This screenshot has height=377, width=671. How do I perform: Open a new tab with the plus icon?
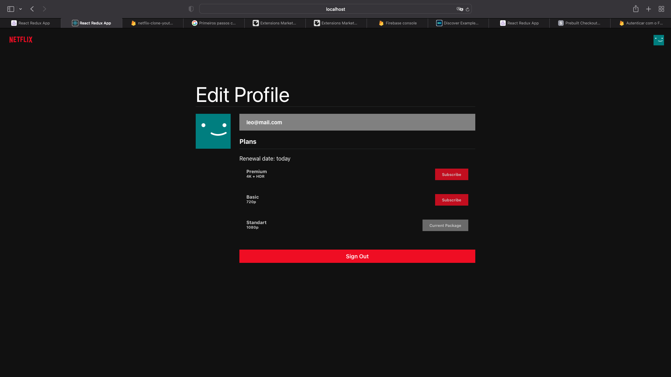click(x=649, y=9)
